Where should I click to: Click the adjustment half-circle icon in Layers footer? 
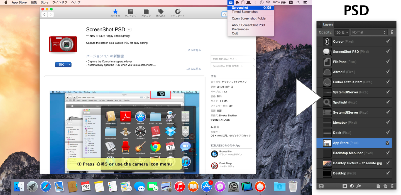tap(352, 186)
